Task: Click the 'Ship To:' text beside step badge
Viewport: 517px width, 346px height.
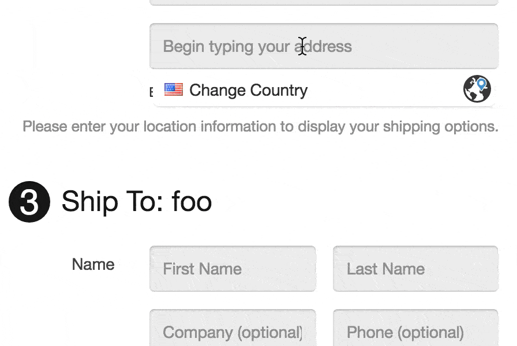Action: click(x=113, y=202)
